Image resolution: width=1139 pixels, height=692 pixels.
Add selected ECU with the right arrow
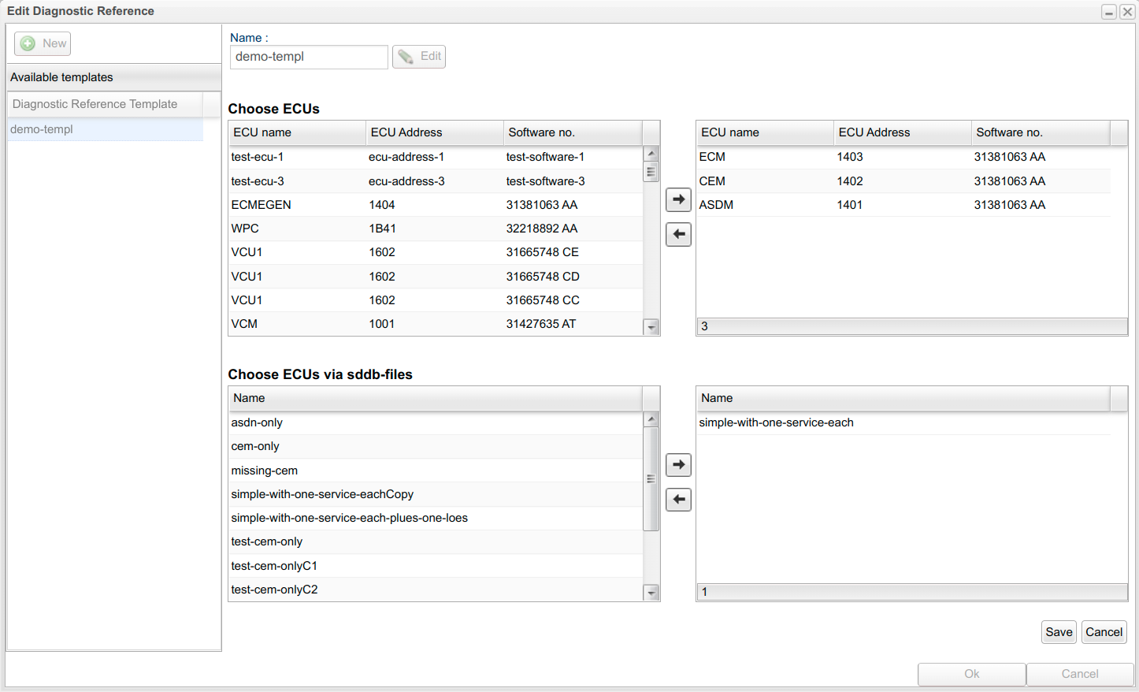tap(678, 199)
